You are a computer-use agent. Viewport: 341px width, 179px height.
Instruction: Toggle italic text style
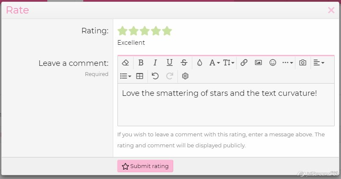[155, 62]
